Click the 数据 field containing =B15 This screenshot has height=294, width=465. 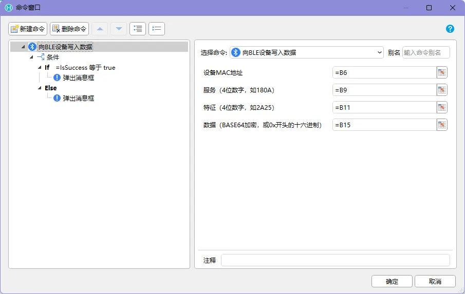click(x=384, y=125)
